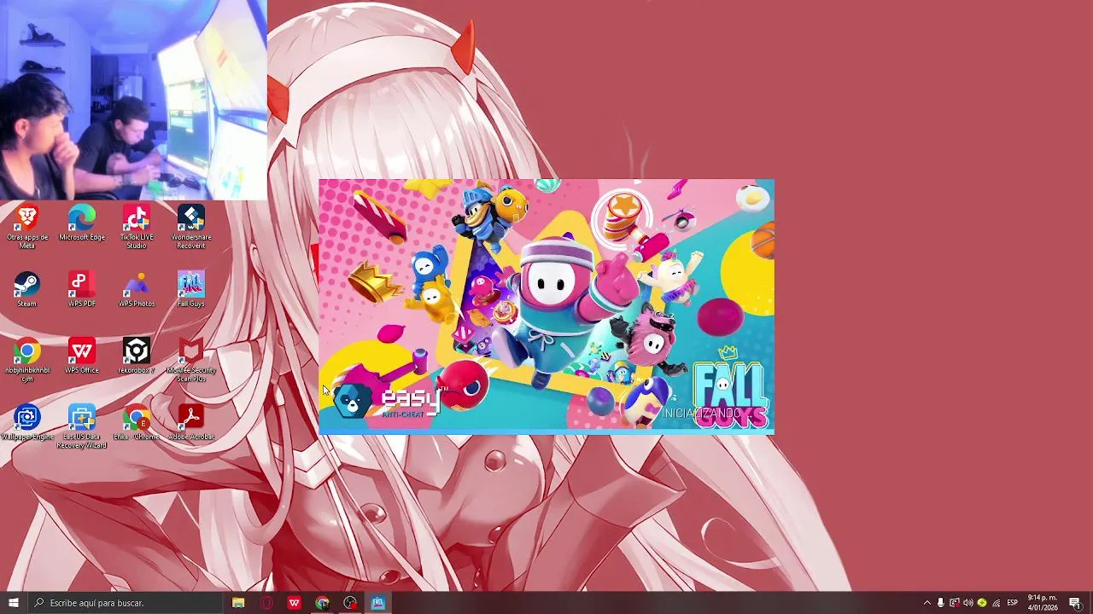Image resolution: width=1093 pixels, height=614 pixels.
Task: Switch to the Chrome taskbar window
Action: pos(322,603)
